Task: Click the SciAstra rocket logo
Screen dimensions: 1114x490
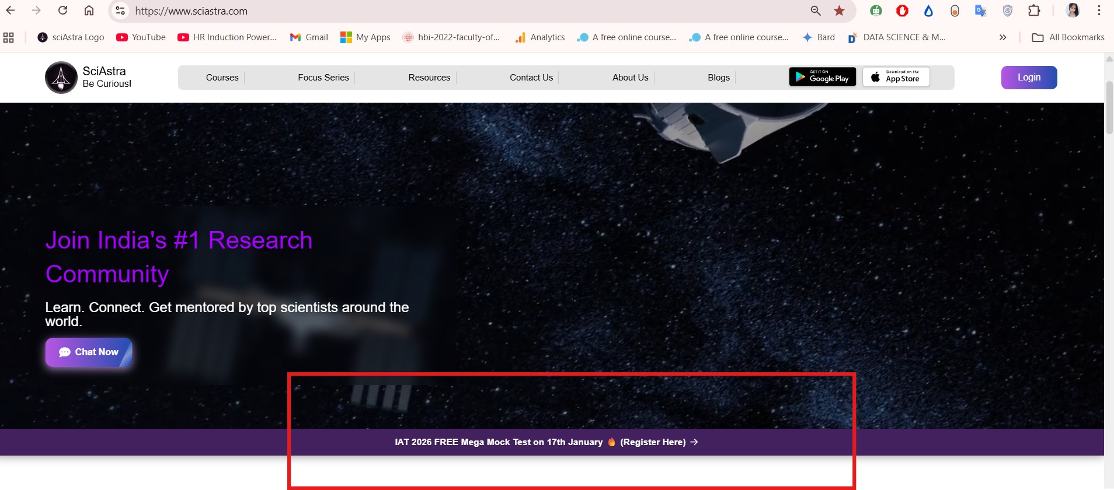Action: (61, 78)
